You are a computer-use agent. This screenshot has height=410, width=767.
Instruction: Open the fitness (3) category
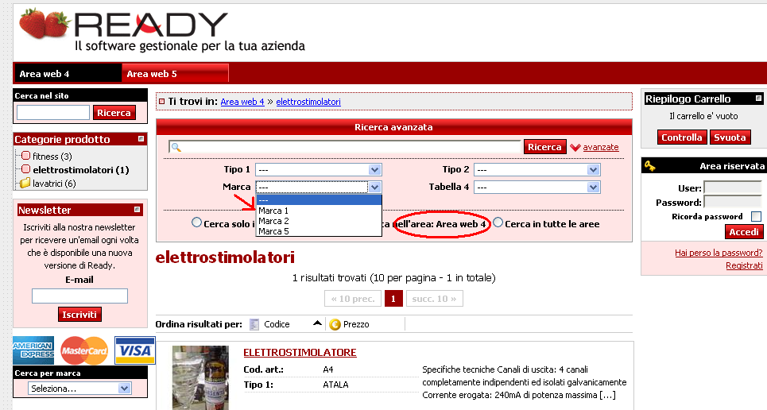[x=52, y=157]
